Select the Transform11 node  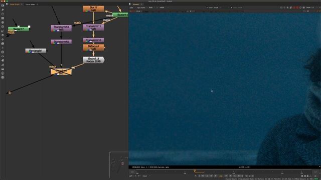(93, 27)
